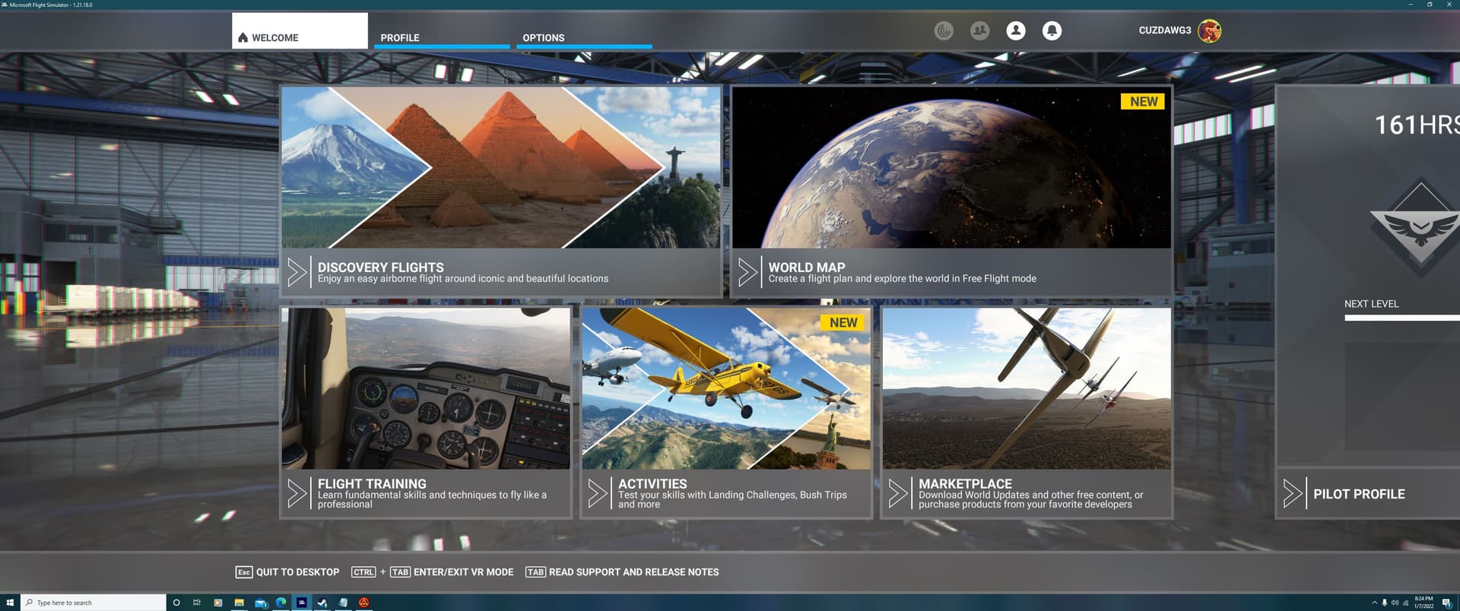
Task: Click the yellow plane Activities image
Action: tap(726, 388)
